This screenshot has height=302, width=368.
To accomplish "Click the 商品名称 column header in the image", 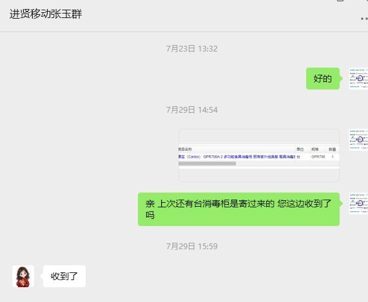I will [x=185, y=149].
